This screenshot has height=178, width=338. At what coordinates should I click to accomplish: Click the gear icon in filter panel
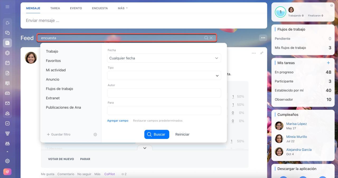pos(95,134)
